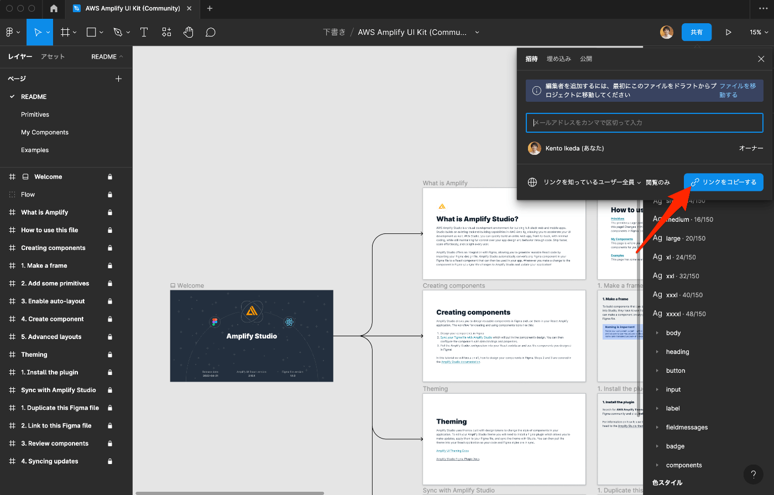Select the My Components page

point(45,132)
